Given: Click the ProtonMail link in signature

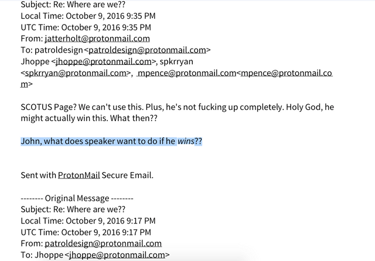Looking at the screenshot, I should pyautogui.click(x=79, y=176).
